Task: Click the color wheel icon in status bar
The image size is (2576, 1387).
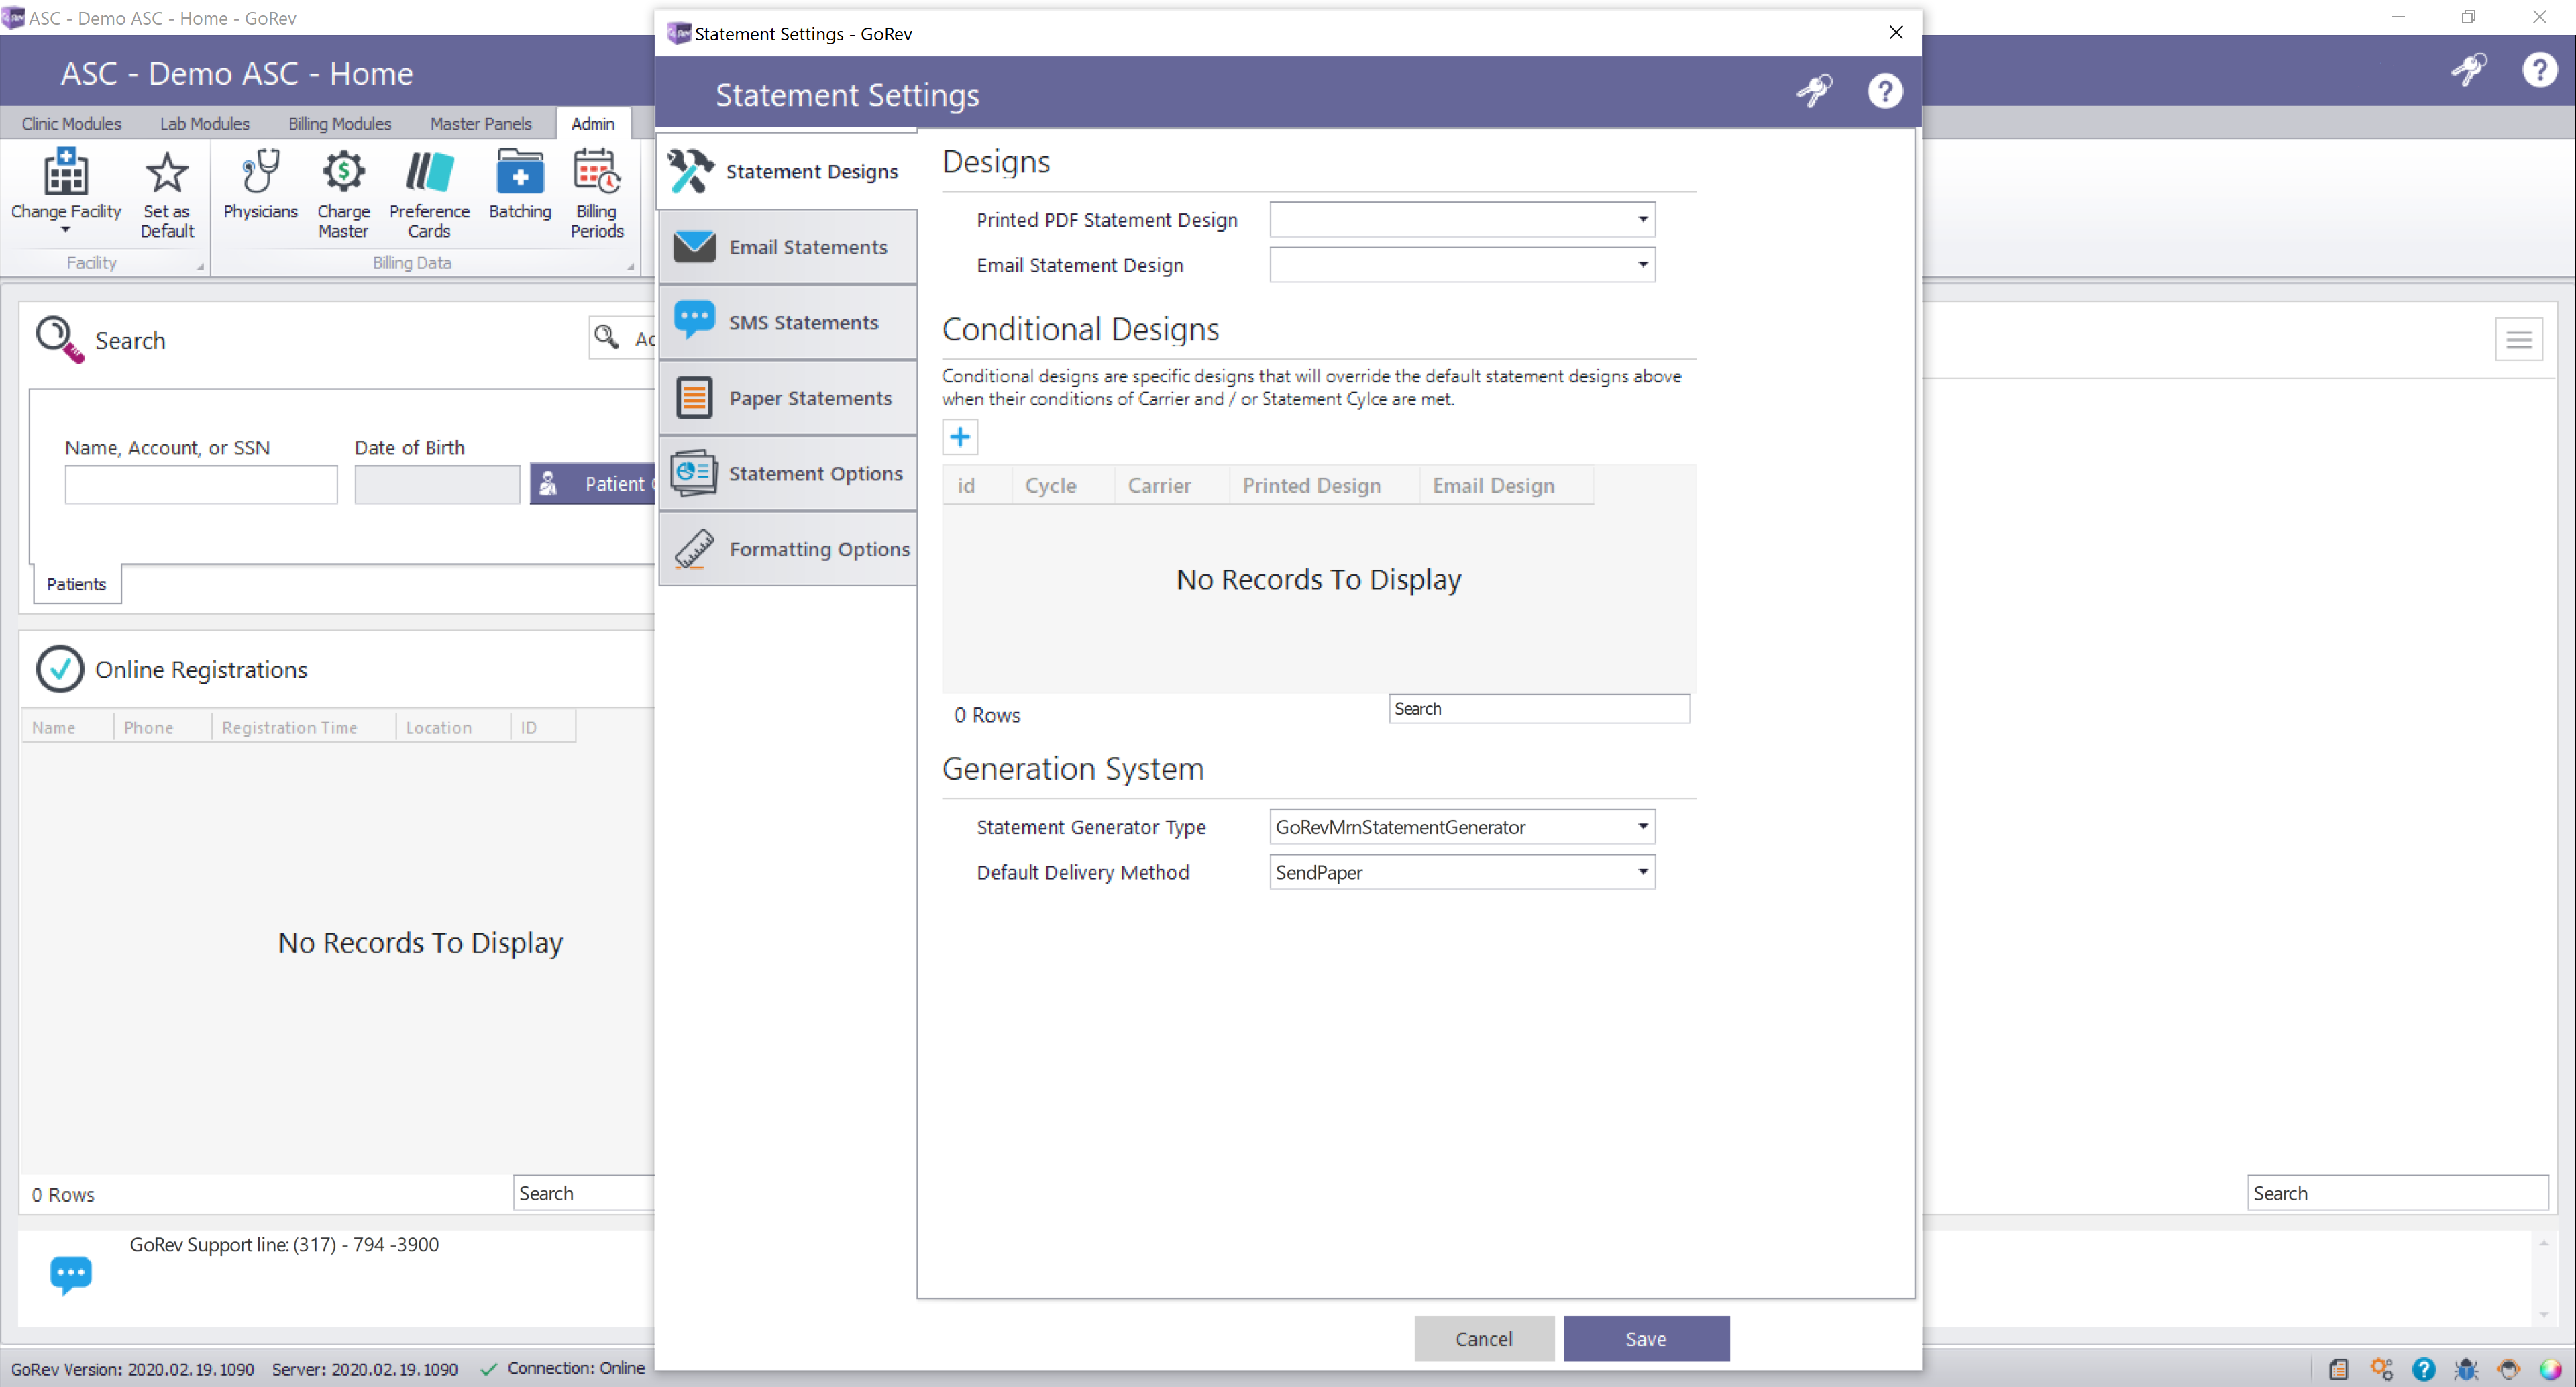Action: pos(2551,1369)
